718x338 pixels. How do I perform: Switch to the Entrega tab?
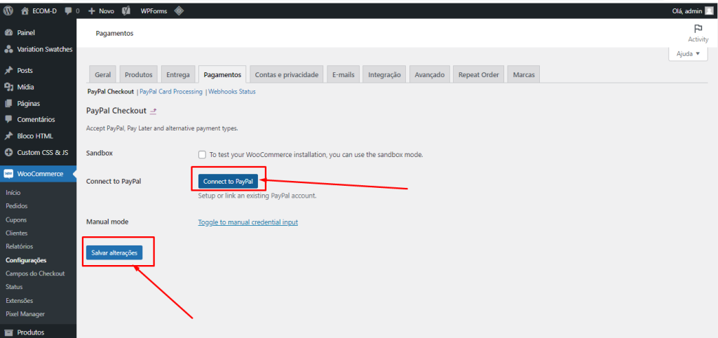tap(178, 74)
